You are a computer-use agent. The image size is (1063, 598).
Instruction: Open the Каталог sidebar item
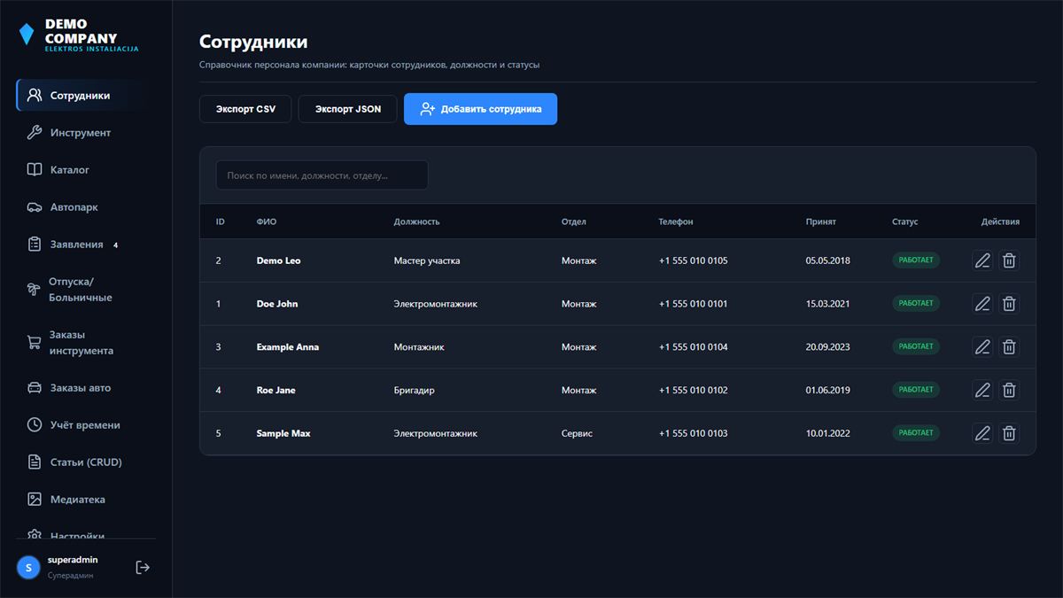pos(86,169)
